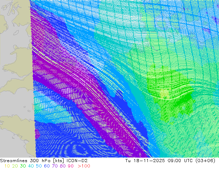Click the 'Streamlines 300 hPa [kts]' title text

32,161
